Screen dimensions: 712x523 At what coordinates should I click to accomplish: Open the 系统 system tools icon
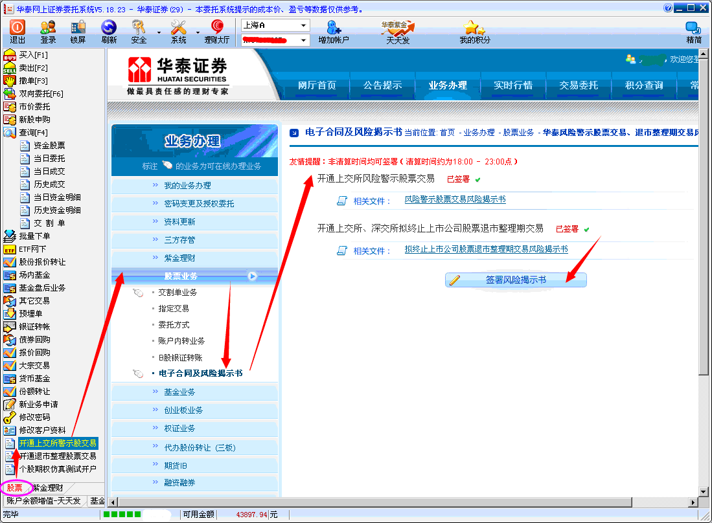178,32
